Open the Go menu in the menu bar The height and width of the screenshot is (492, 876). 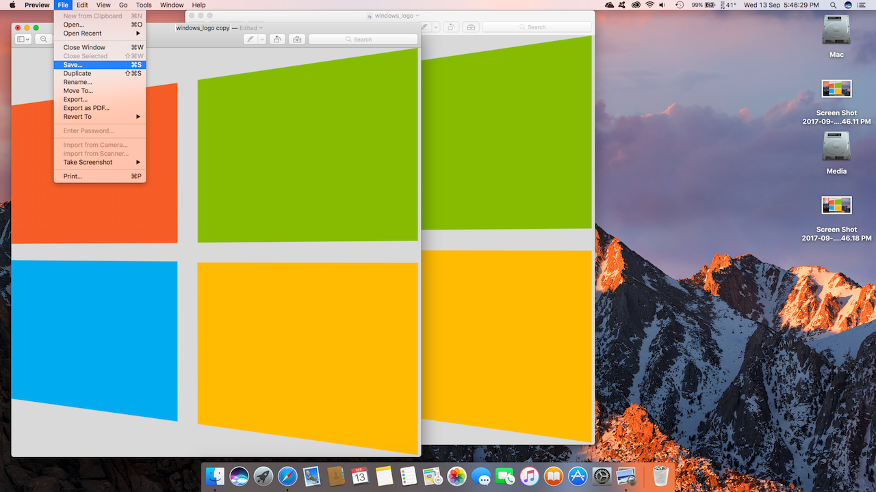(x=123, y=5)
